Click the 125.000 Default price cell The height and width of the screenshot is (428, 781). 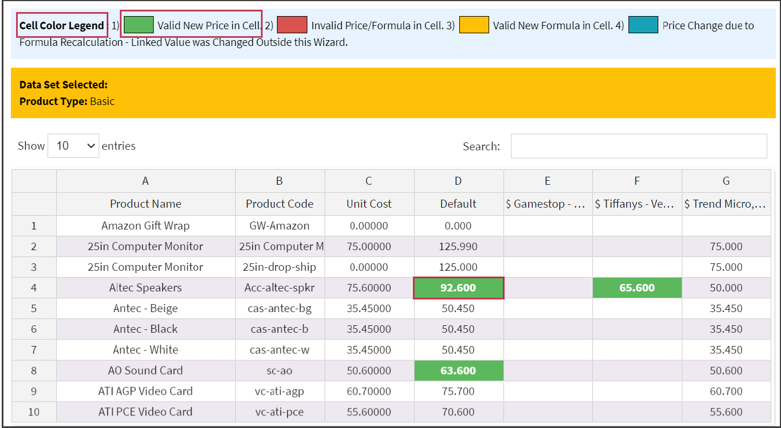459,267
